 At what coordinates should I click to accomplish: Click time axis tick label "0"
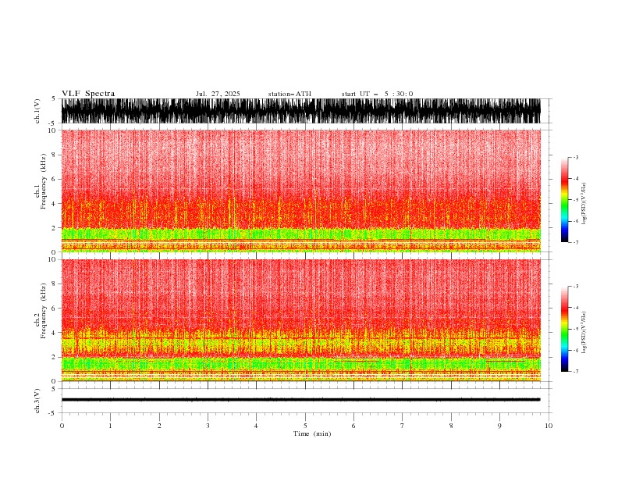62,426
